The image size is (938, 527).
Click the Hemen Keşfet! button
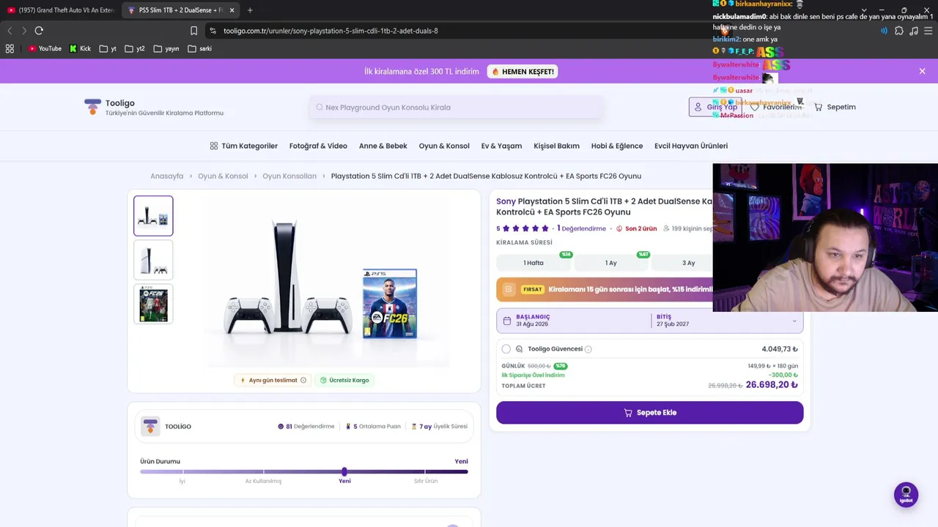tap(522, 72)
